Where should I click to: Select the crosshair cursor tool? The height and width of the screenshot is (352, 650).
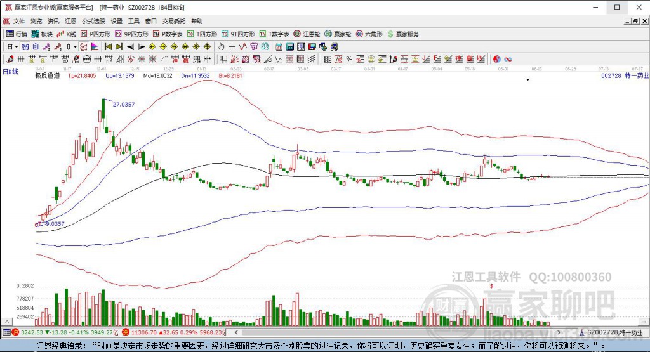(x=232, y=47)
